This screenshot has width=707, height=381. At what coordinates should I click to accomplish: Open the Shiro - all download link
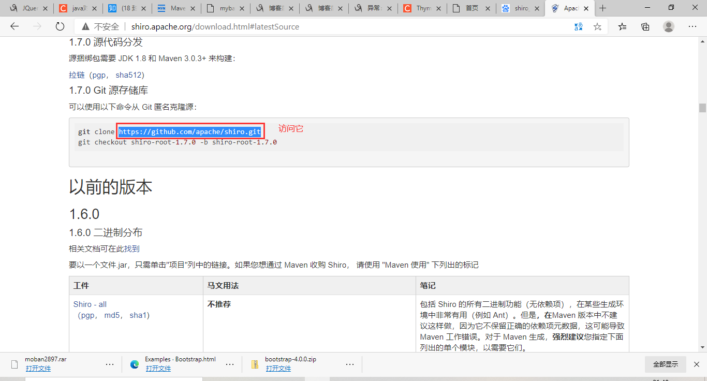[x=90, y=304]
